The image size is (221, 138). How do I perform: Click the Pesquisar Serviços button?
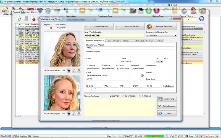[x=130, y=26]
